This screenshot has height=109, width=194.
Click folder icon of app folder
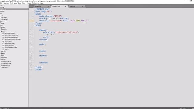pyautogui.click(x=1, y=23)
